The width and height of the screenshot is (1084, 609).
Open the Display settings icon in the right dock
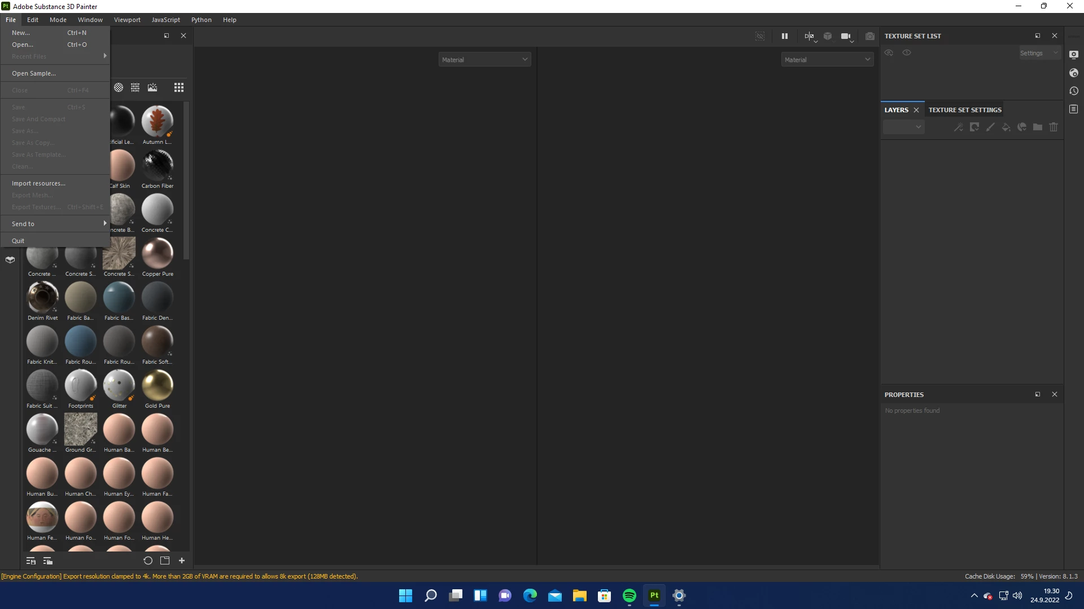point(1074,55)
